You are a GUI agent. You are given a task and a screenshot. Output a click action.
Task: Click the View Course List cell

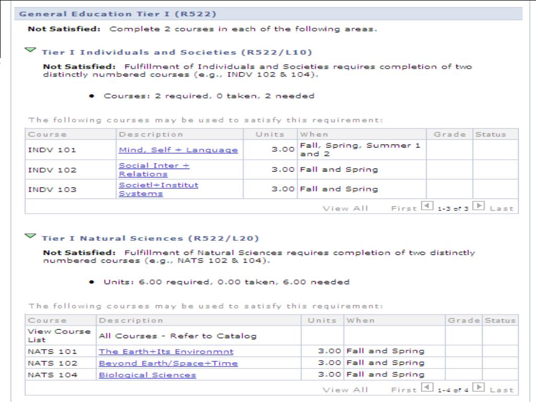click(61, 336)
